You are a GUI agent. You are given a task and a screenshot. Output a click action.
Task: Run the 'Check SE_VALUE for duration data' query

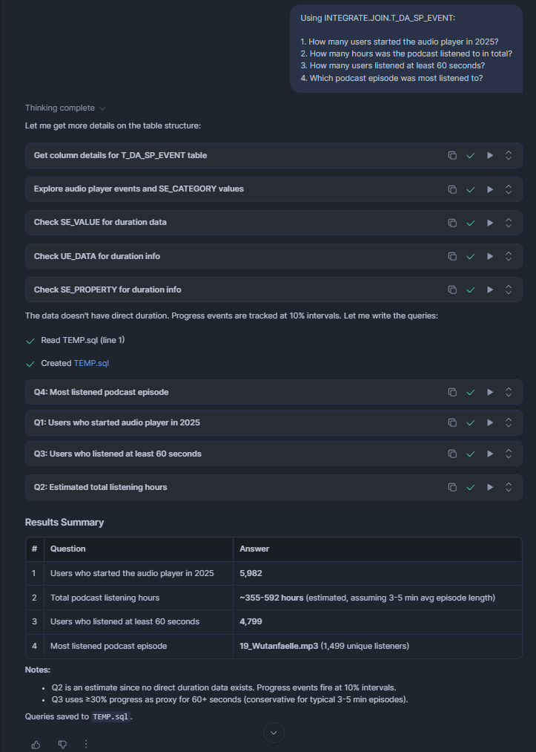click(x=489, y=223)
